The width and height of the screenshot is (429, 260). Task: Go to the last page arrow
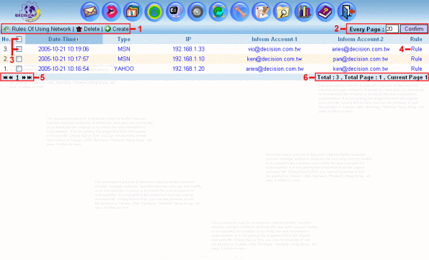point(30,77)
